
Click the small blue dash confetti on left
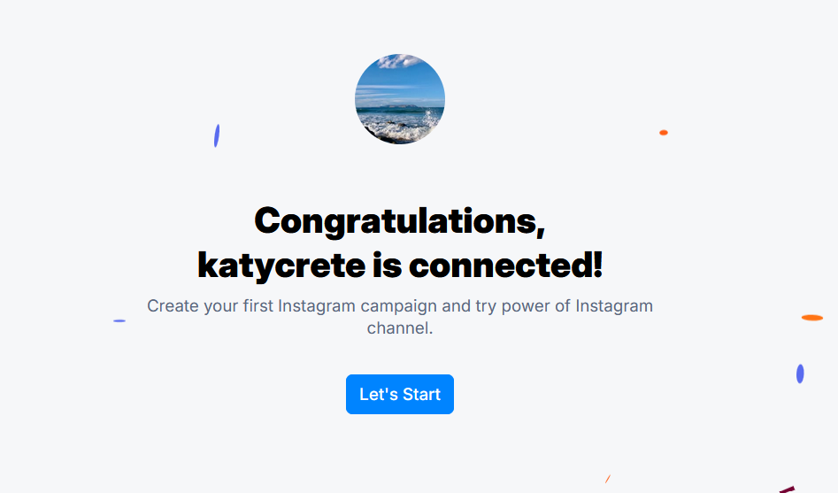tap(119, 320)
